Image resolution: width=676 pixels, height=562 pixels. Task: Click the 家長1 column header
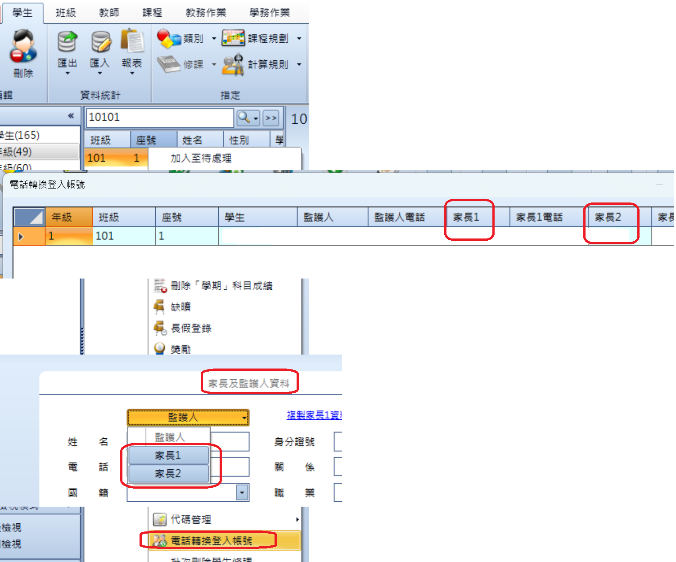click(x=478, y=217)
